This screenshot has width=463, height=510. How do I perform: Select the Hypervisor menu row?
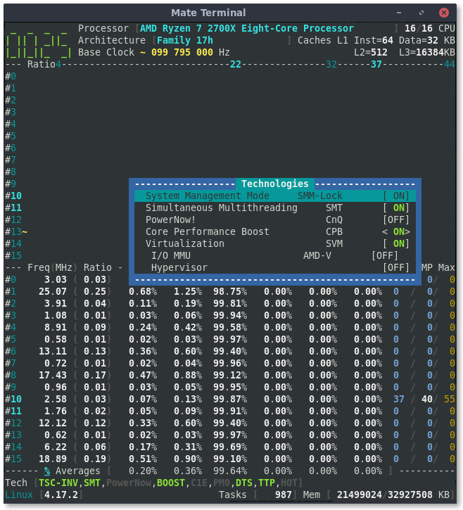[275, 268]
